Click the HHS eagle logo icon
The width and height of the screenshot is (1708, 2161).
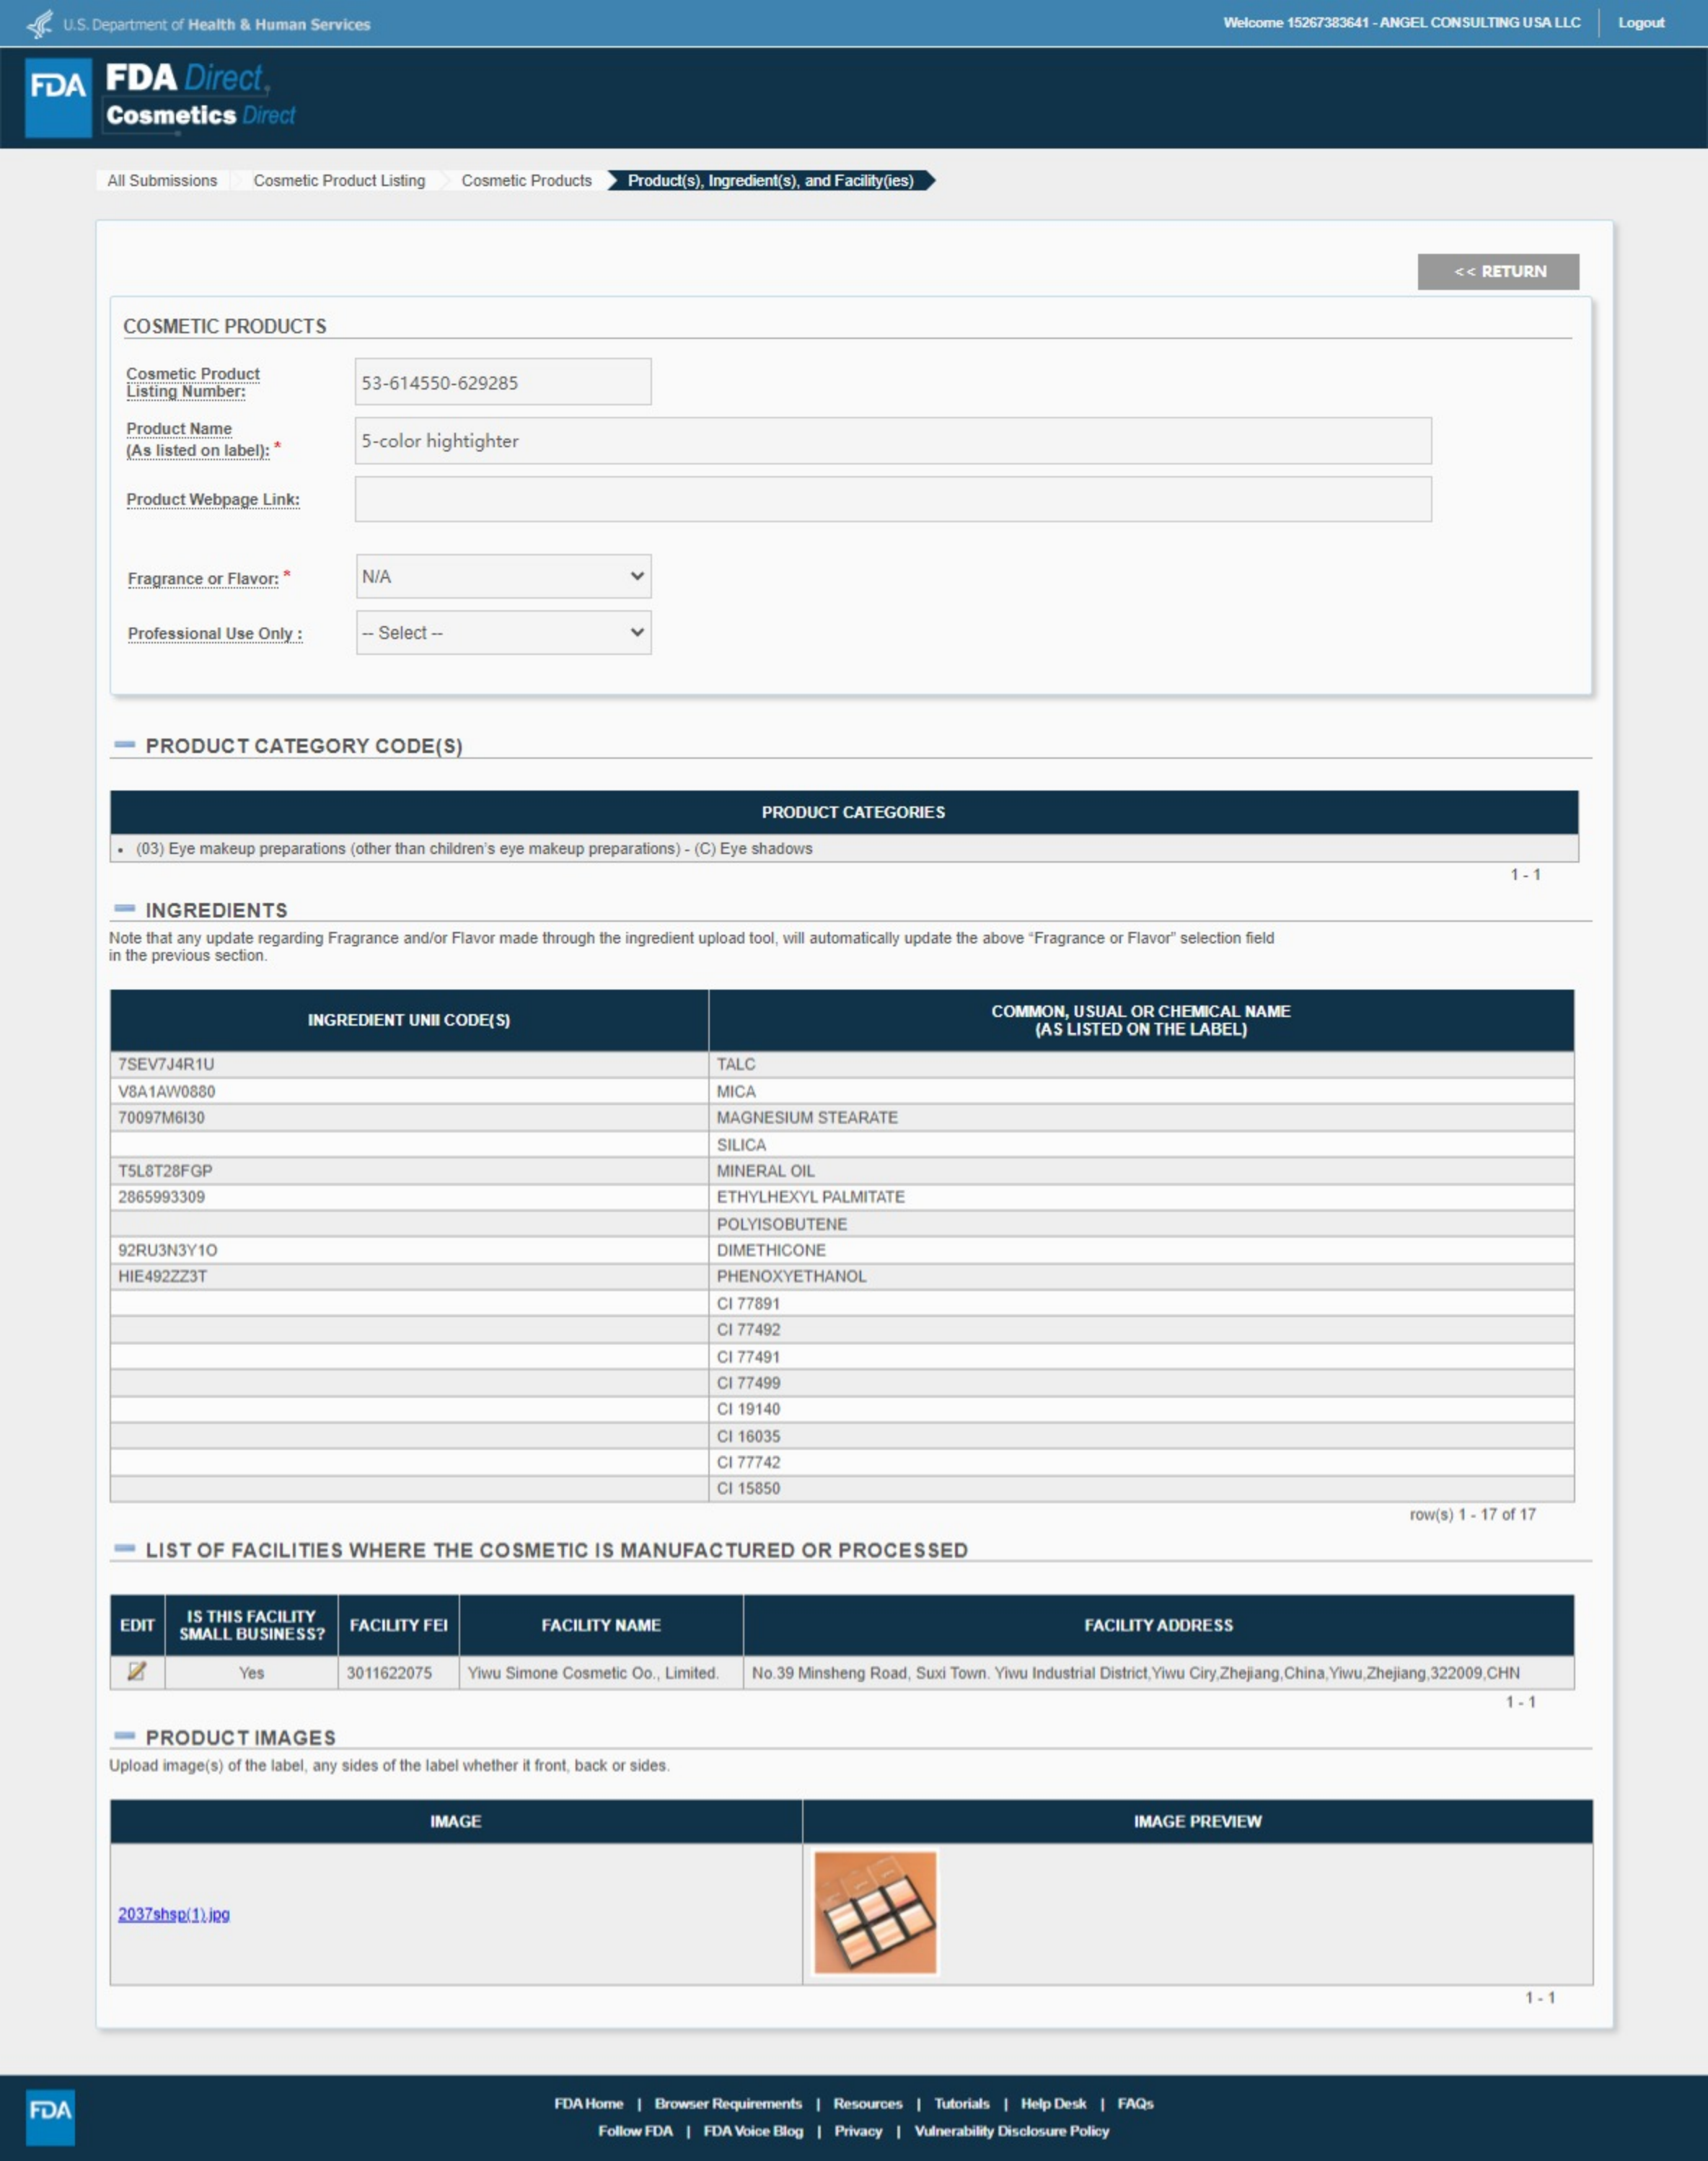[40, 23]
